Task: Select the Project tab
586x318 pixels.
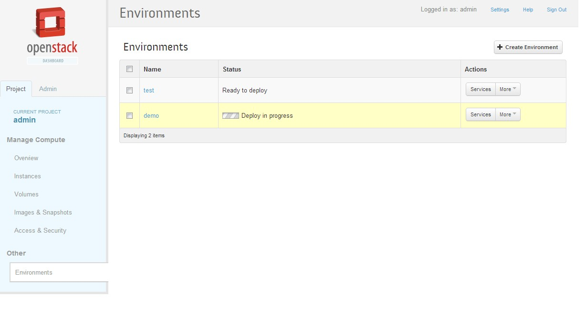Action: pos(16,89)
